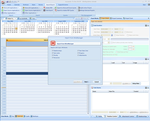The width and height of the screenshot is (150, 121).
Task: Toggle the Resources checkbox in import dialog
Action: (x=52, y=58)
